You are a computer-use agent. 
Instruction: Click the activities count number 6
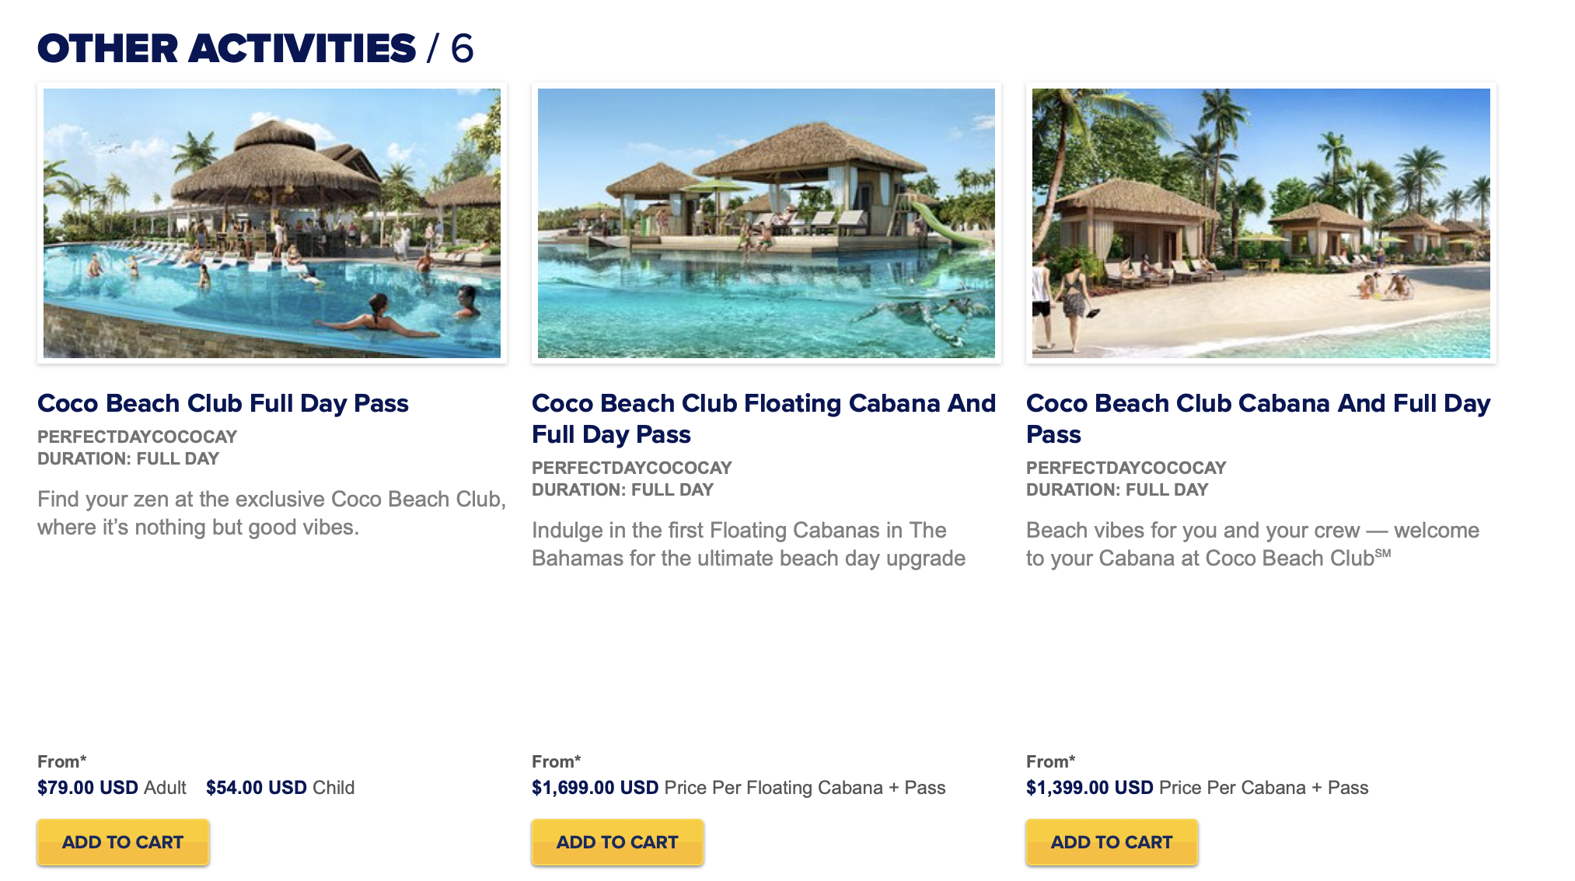point(462,48)
